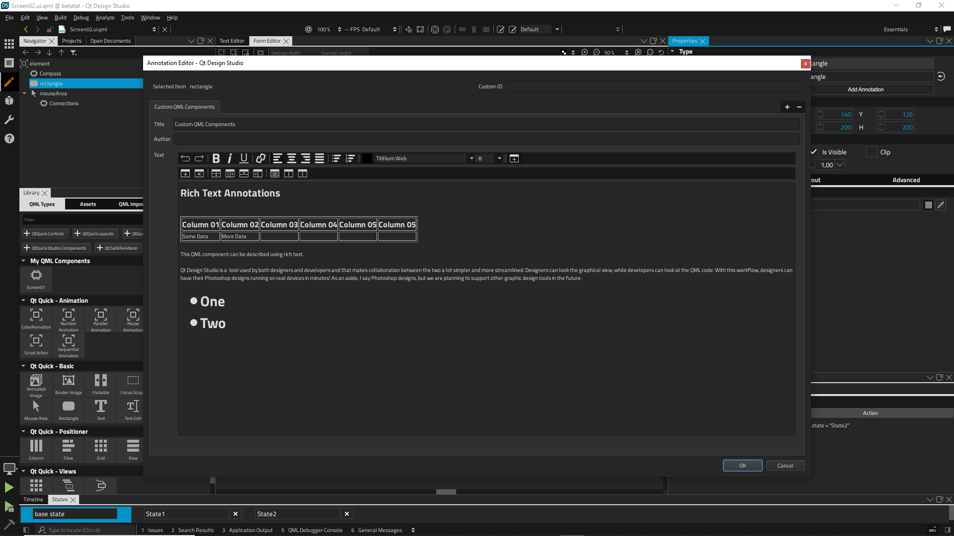Screen dimensions: 954x536
Task: Click OK to confirm the annotation
Action: pos(742,466)
